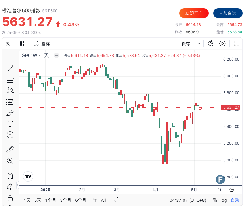Select the trend line drawing tool

pyautogui.click(x=10, y=68)
